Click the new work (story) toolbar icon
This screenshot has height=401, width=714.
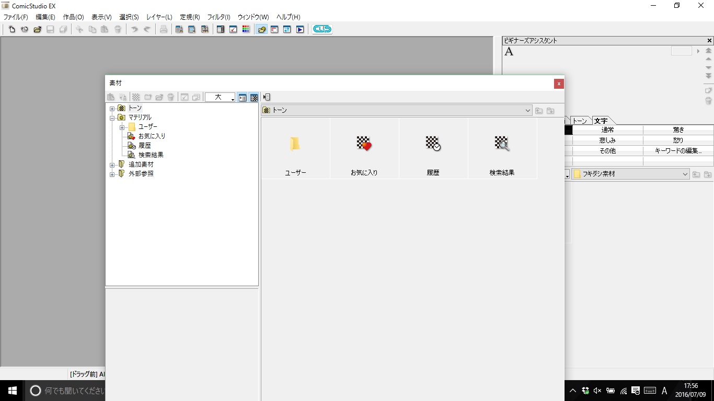25,29
